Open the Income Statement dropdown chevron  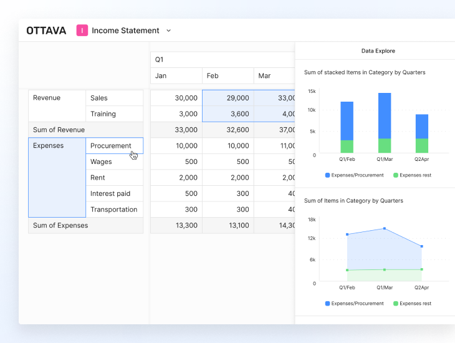click(168, 31)
